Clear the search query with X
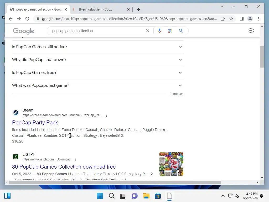 [x=148, y=31]
